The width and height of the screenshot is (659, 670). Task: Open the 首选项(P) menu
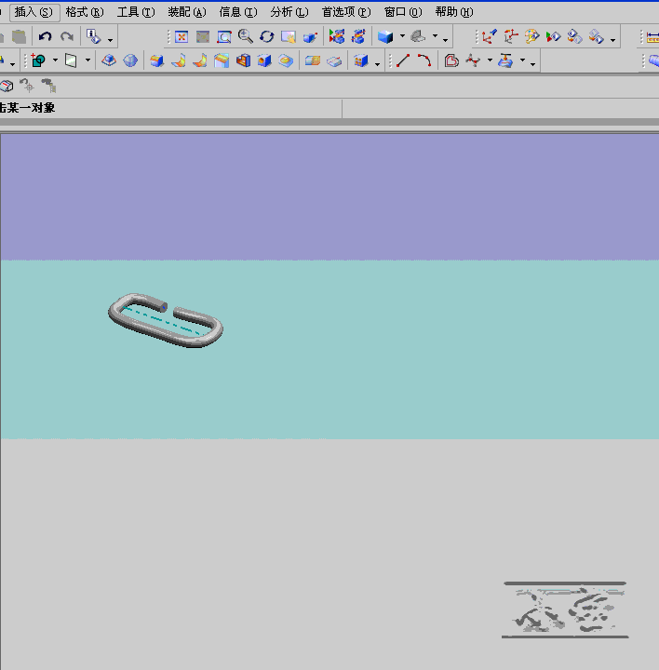coord(345,12)
